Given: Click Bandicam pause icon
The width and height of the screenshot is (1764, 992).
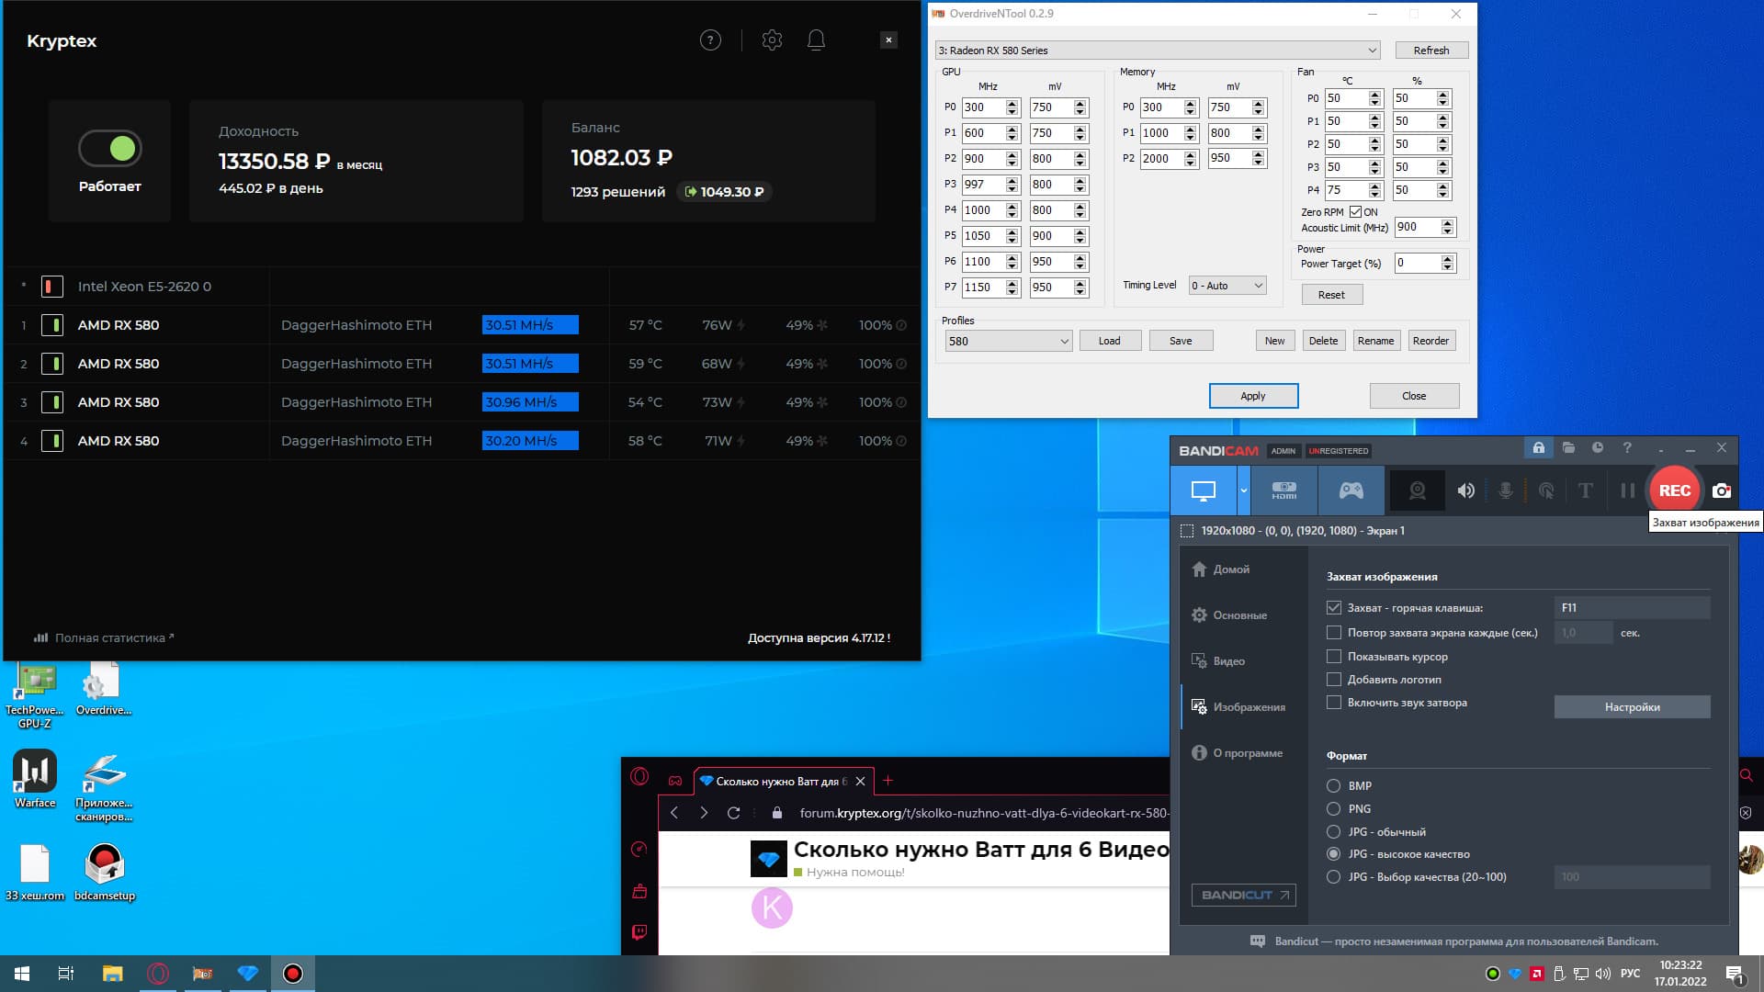Looking at the screenshot, I should [x=1627, y=490].
